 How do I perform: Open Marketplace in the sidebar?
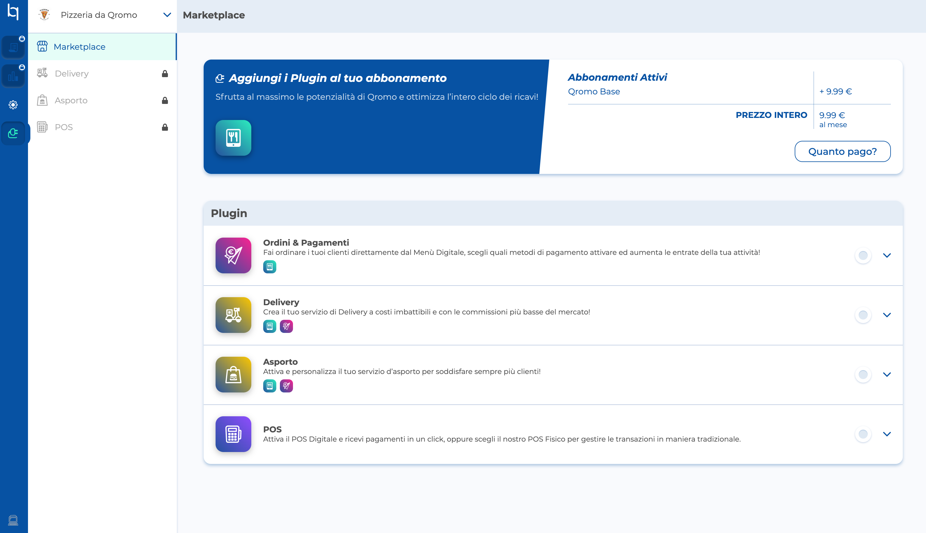[x=102, y=47]
